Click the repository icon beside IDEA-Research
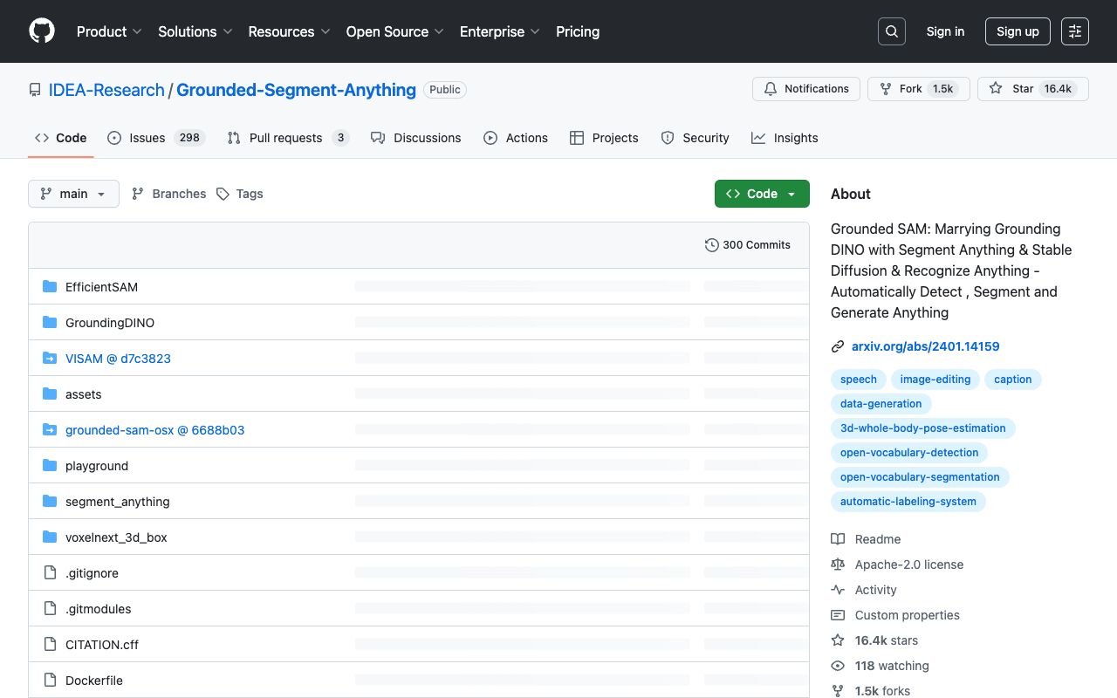The width and height of the screenshot is (1117, 698). click(35, 90)
